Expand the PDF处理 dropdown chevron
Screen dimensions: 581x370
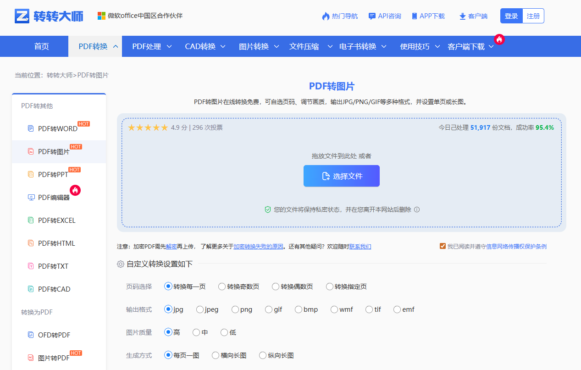click(x=169, y=46)
